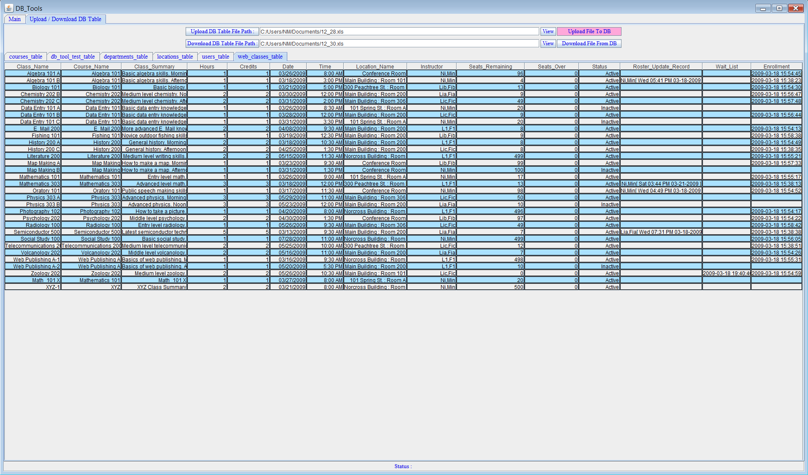Open the locations_table tab
Viewport: 808px width, 475px height.
click(x=175, y=56)
